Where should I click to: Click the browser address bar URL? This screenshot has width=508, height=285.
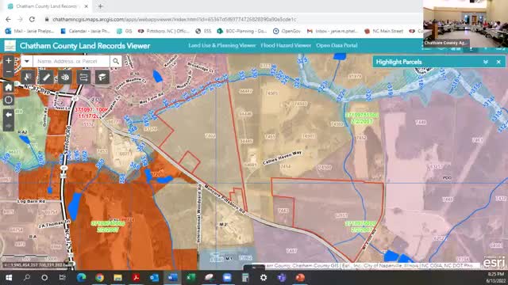(175, 19)
